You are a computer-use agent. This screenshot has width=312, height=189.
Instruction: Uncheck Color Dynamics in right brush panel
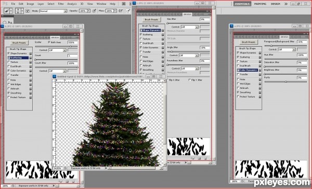pos(238,70)
